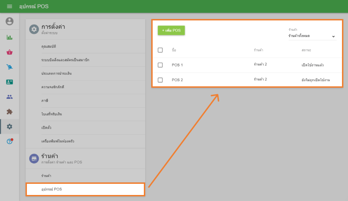
Task: Open the items shopping basket icon
Action: [x=10, y=52]
